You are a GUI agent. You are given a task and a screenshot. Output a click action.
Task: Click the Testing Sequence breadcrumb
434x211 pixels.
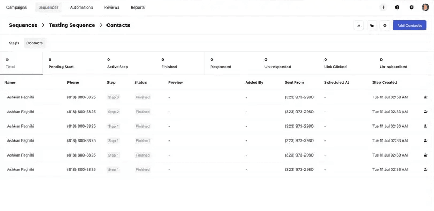pos(72,25)
